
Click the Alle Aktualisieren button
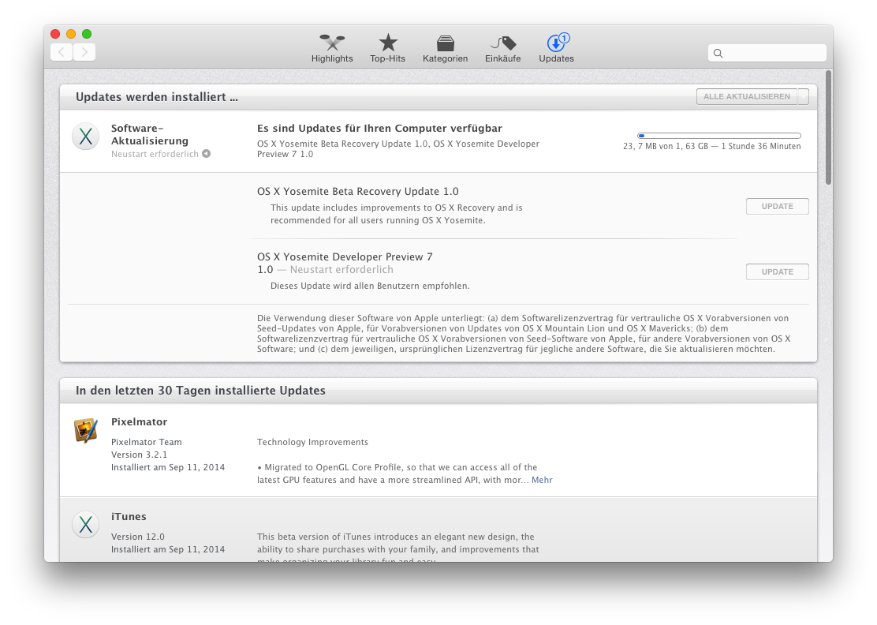[747, 96]
